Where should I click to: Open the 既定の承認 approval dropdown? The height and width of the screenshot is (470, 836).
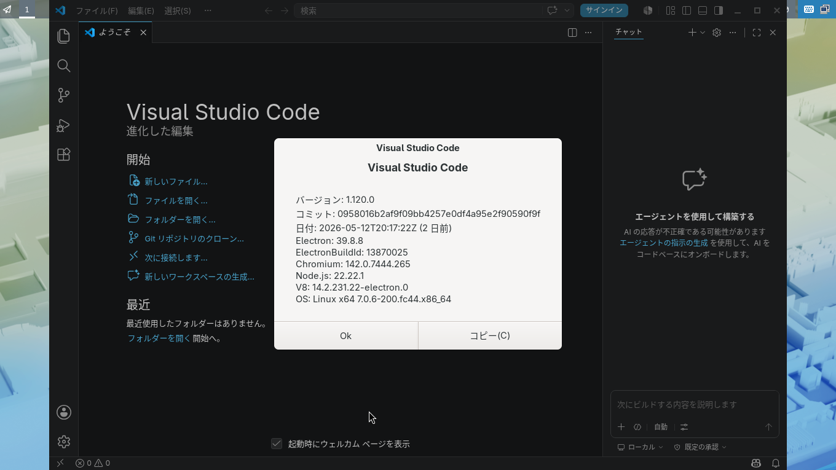700,447
